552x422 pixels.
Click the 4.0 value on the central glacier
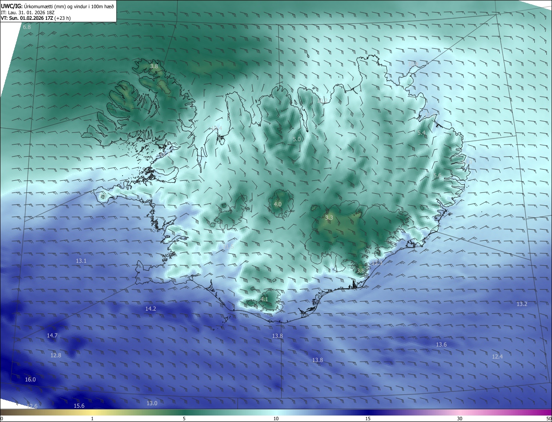point(278,205)
